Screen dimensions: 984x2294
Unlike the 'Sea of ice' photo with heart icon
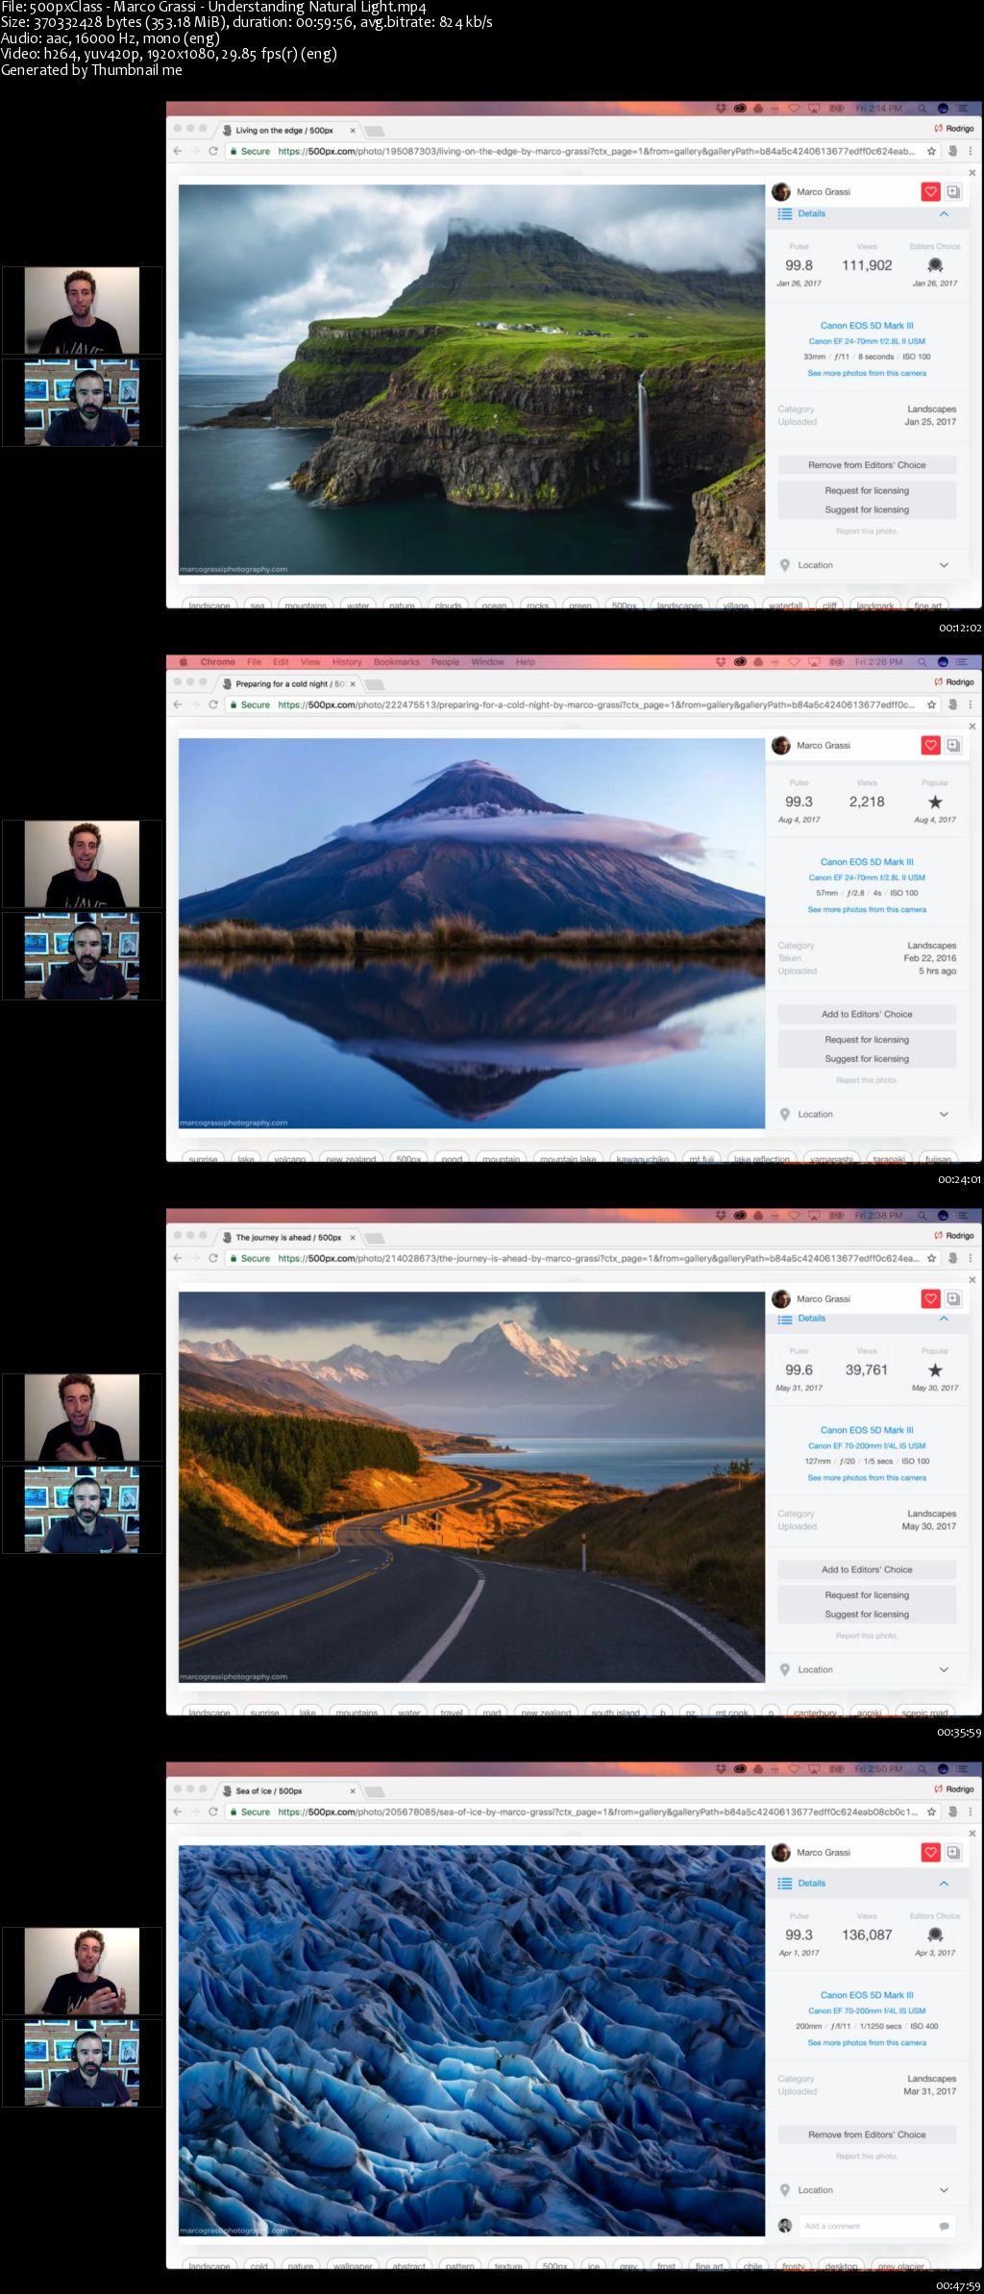point(930,1853)
